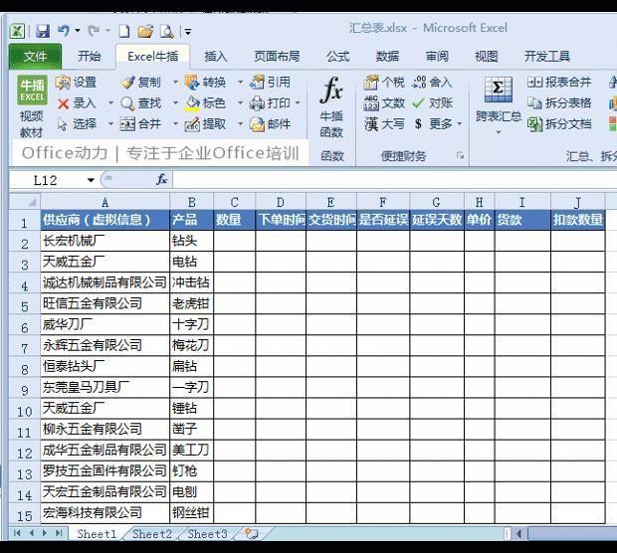Image resolution: width=617 pixels, height=553 pixels.
Task: Expand the 选择 dropdown arrow
Action: pyautogui.click(x=110, y=124)
